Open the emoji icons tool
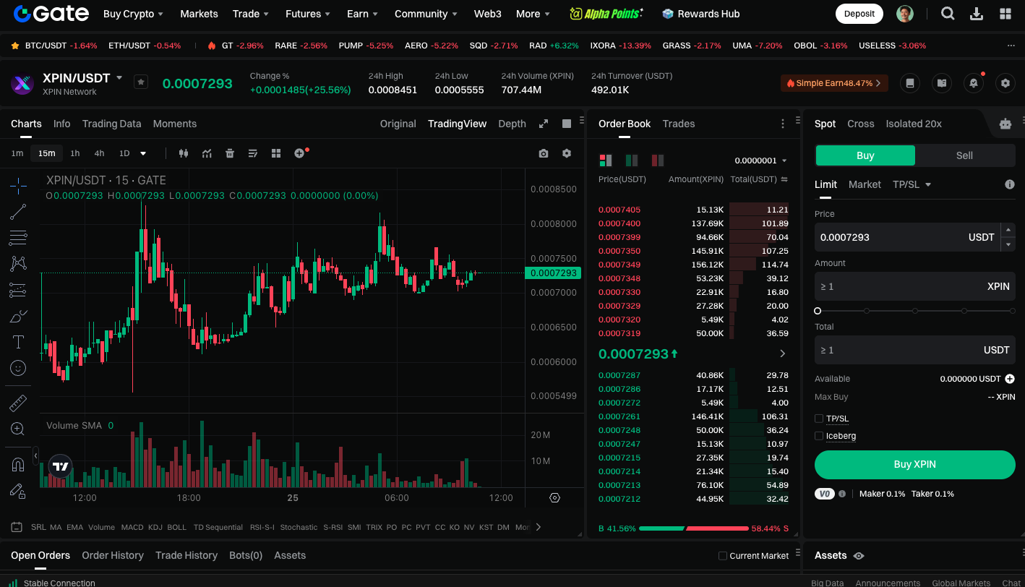 pos(18,368)
